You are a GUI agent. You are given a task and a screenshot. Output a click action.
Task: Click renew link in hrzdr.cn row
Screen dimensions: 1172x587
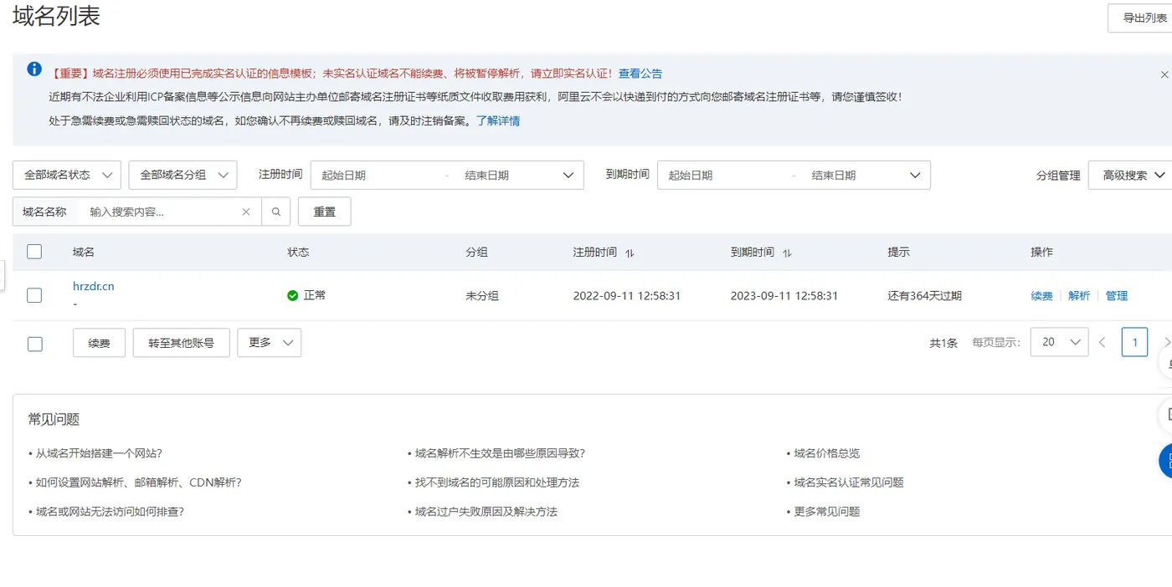pyautogui.click(x=1042, y=296)
